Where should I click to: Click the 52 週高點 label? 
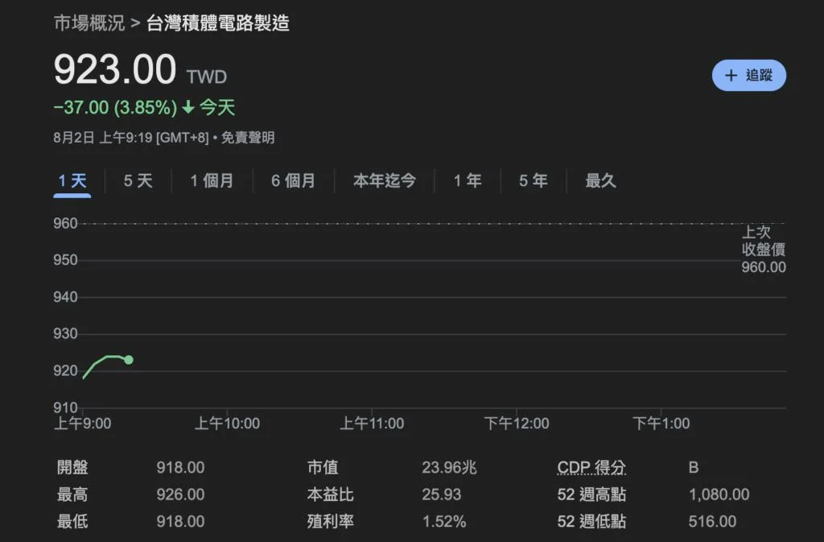point(591,494)
